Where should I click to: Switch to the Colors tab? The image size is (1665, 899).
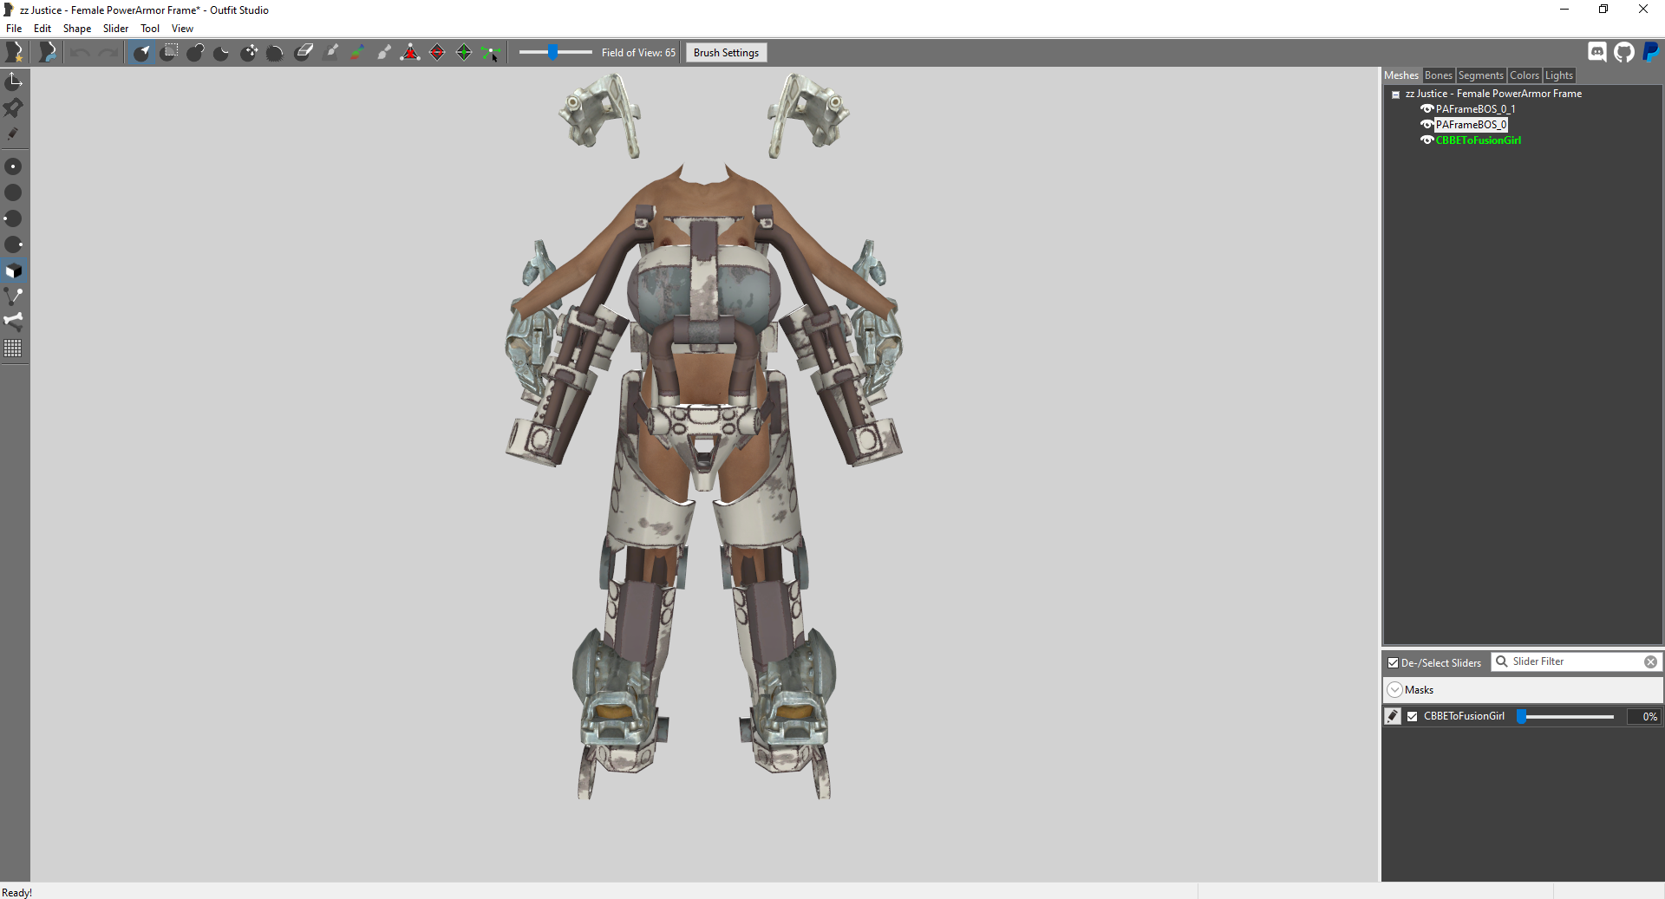pyautogui.click(x=1524, y=75)
